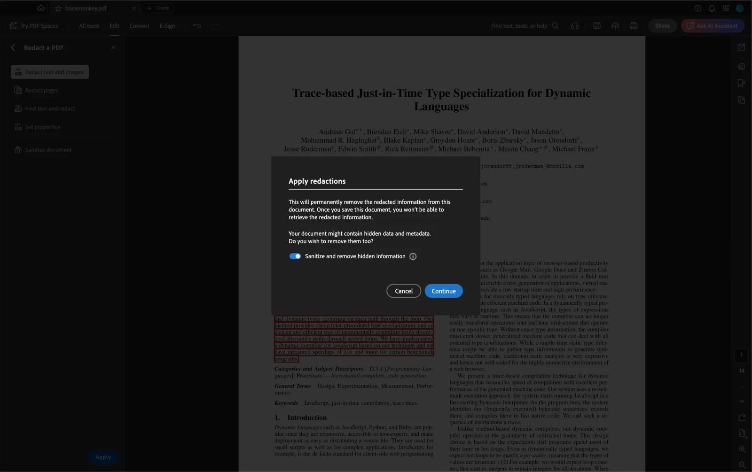Open Set properties for redaction
Screen dimensions: 752x472
coord(38,127)
